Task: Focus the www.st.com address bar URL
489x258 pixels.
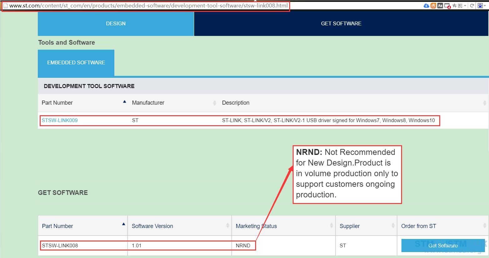Action: click(149, 6)
